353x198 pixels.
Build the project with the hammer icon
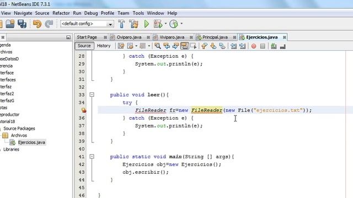(x=121, y=24)
